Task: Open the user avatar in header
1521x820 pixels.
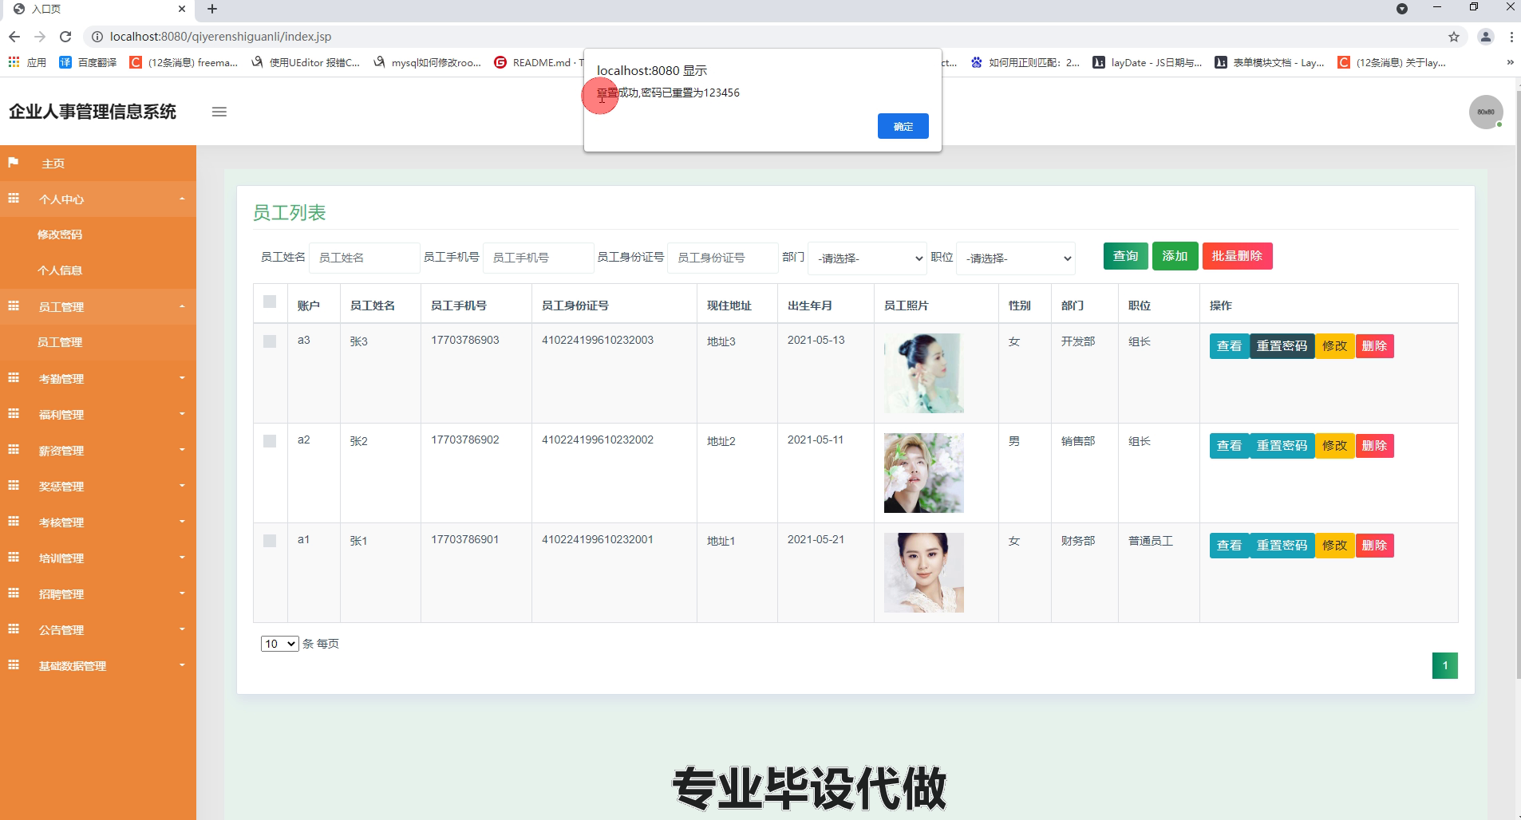Action: click(x=1486, y=112)
